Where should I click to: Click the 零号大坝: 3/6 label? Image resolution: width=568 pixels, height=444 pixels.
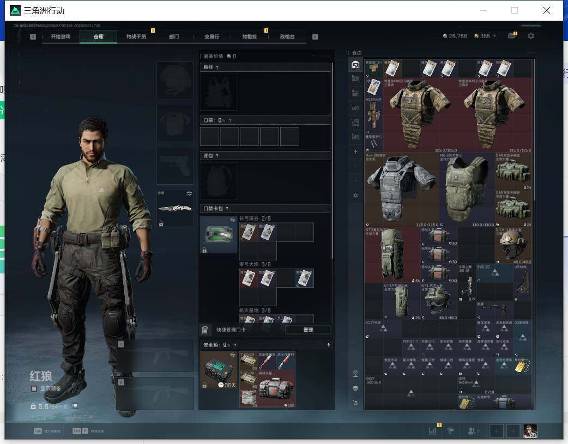tap(255, 264)
